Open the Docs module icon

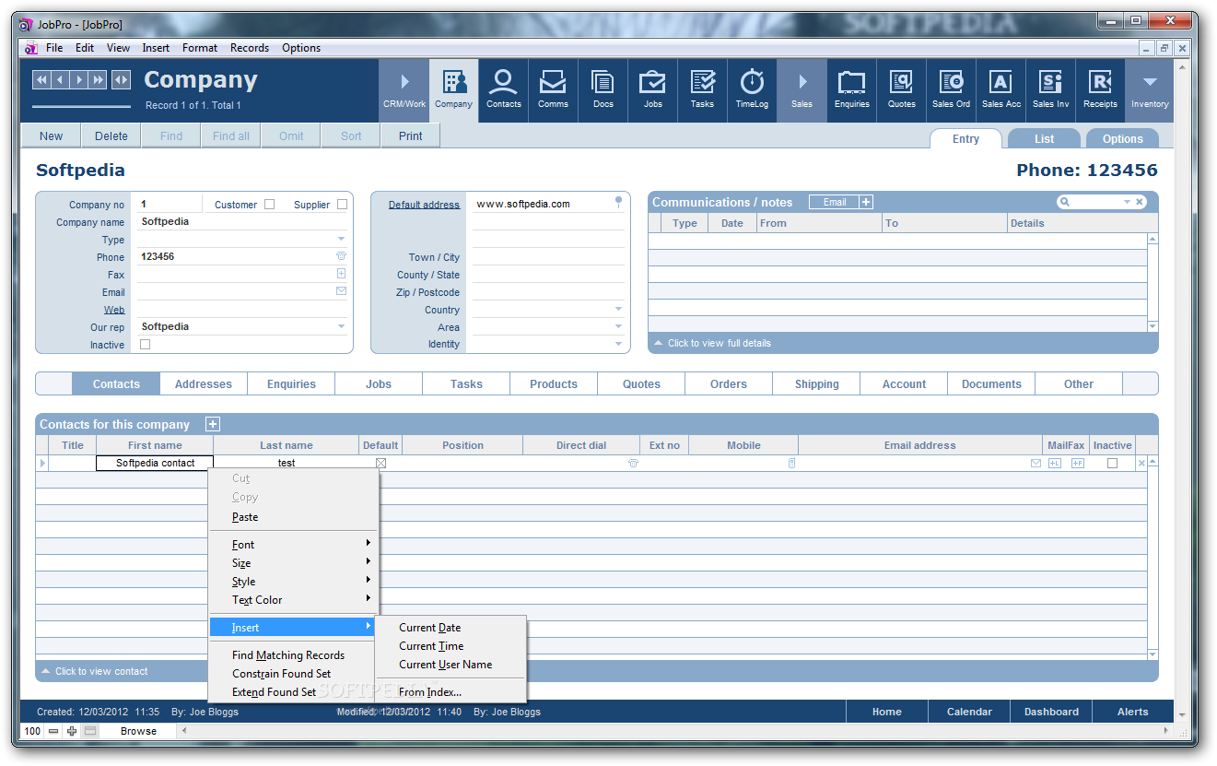point(603,90)
